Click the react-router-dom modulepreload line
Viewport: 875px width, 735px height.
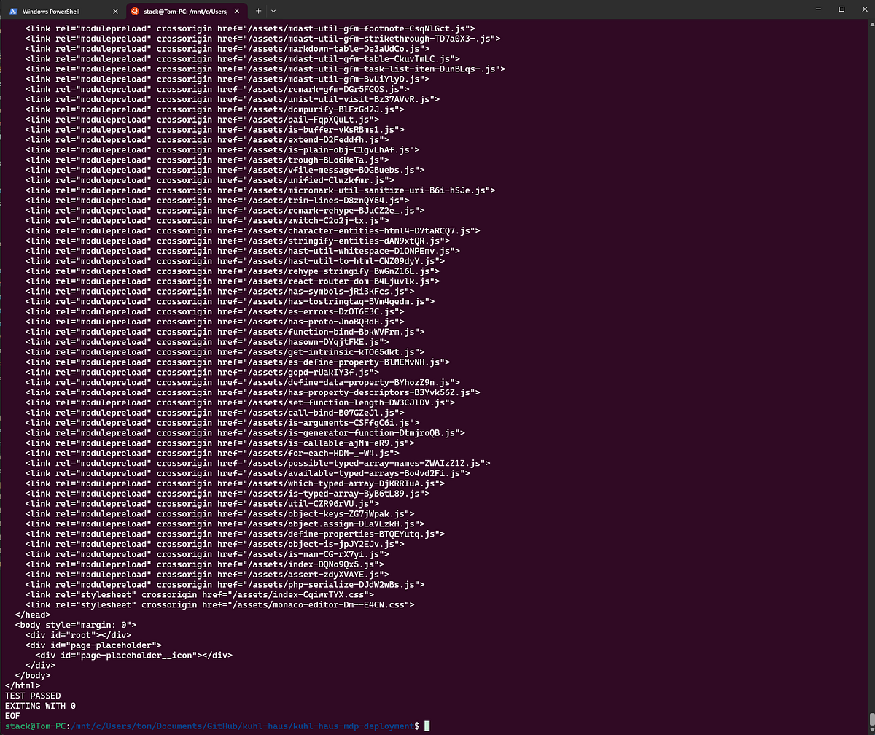[x=232, y=281]
